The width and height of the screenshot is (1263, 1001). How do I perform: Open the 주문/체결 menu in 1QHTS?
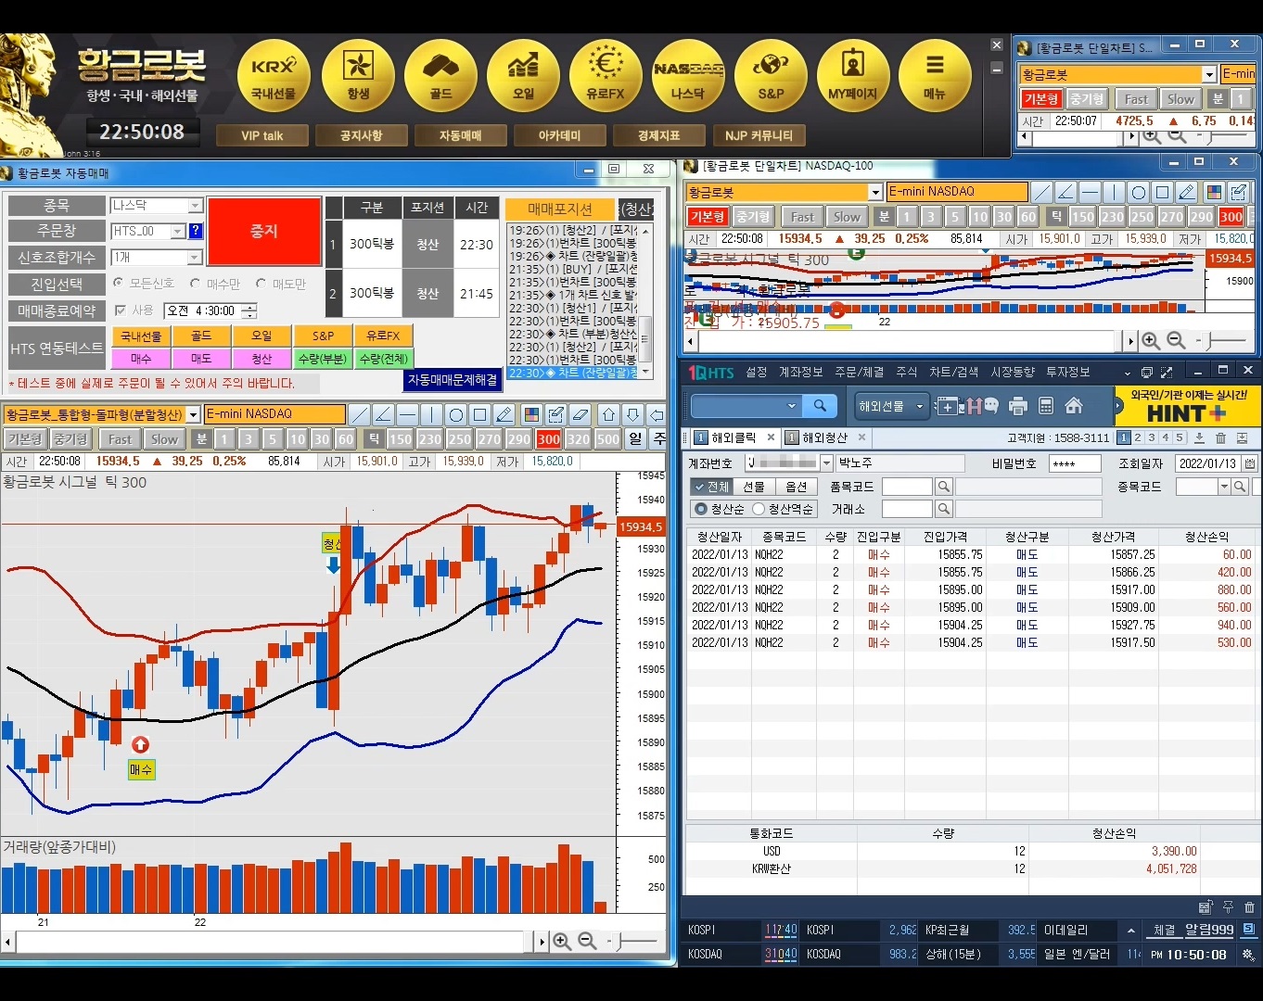click(859, 372)
